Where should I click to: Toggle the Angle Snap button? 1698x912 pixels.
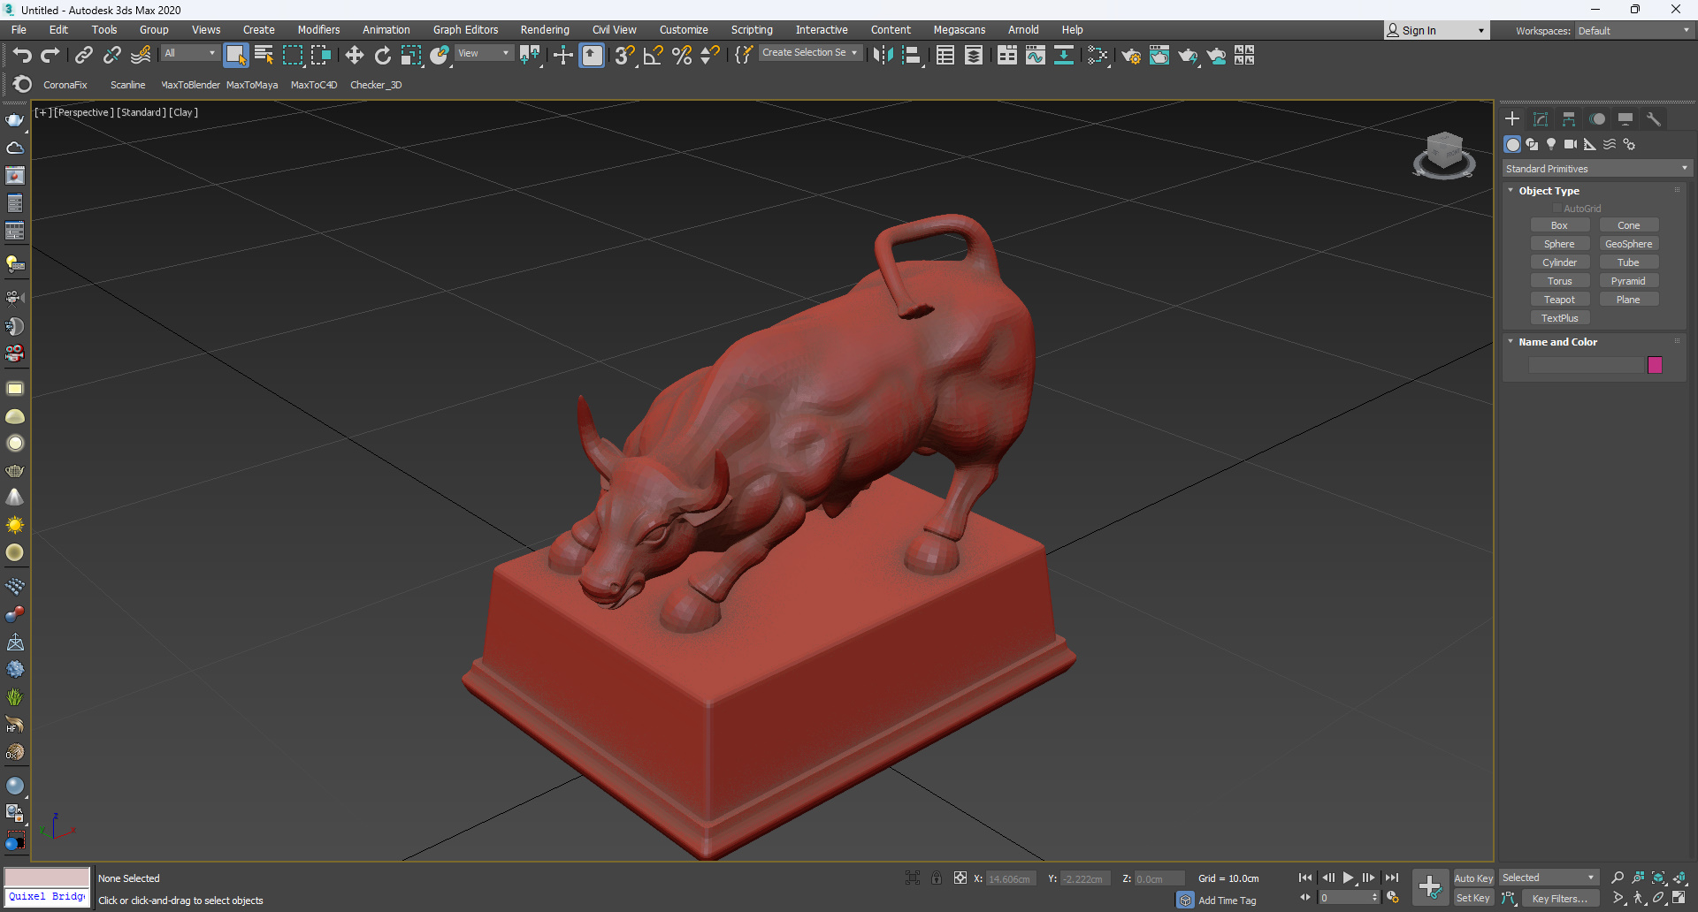point(654,56)
